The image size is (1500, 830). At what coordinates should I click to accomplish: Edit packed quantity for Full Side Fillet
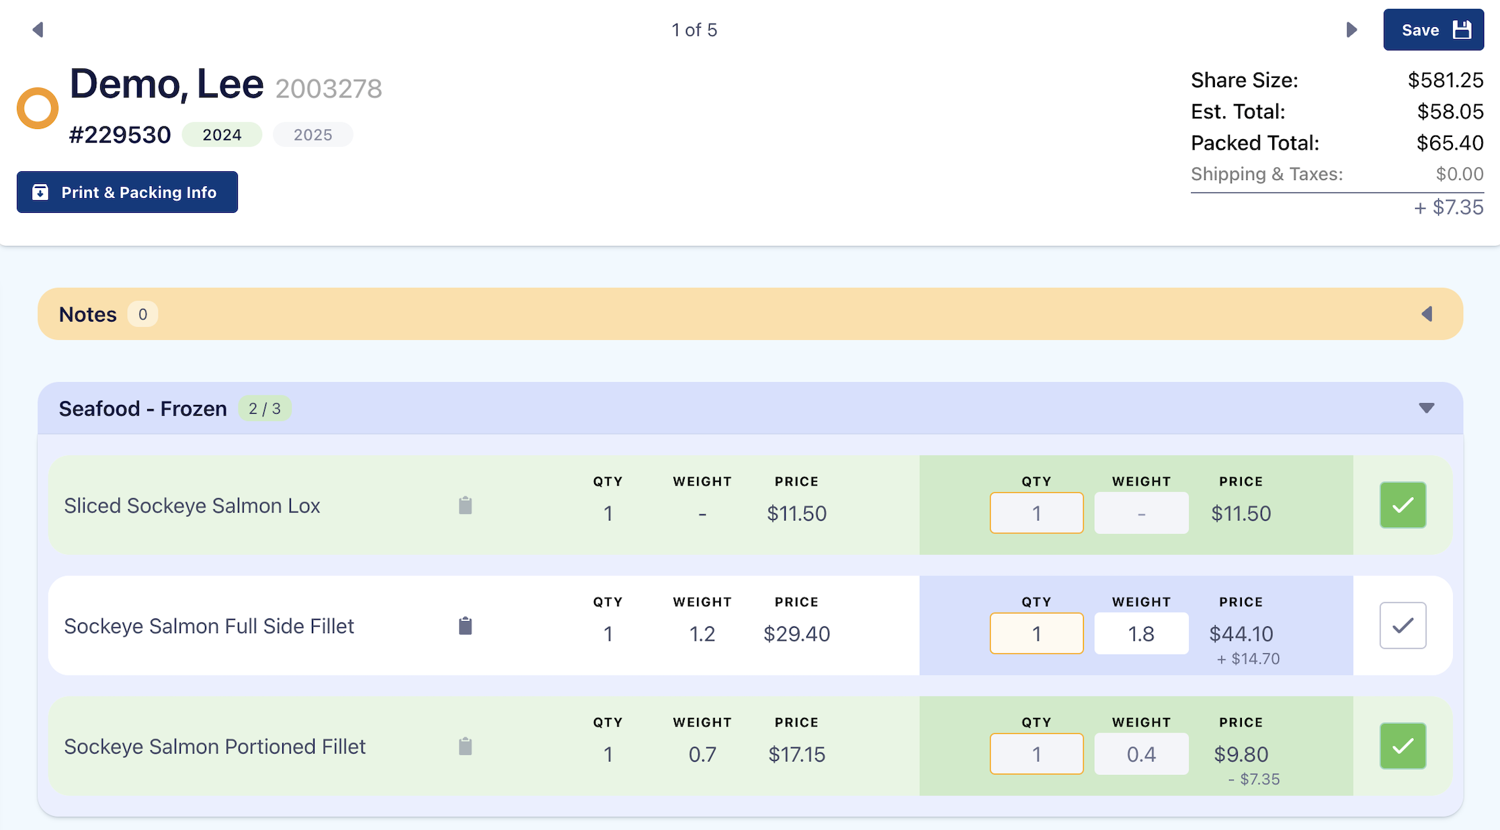point(1036,633)
